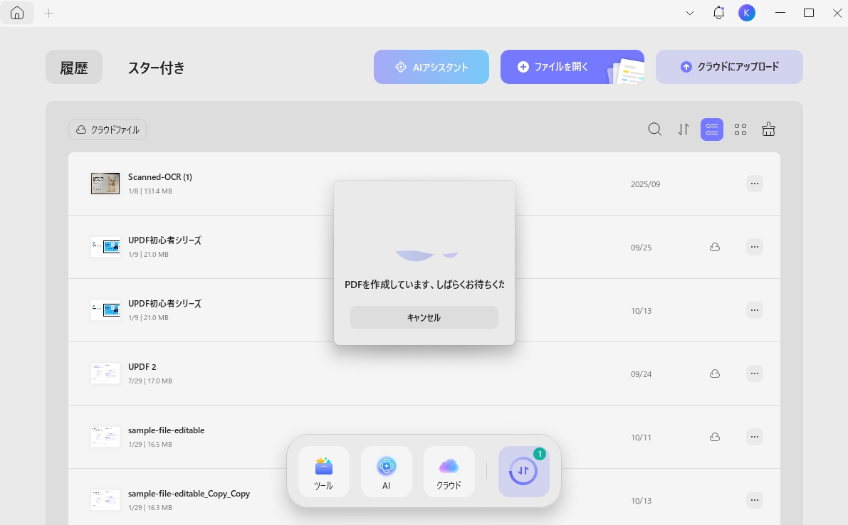The width and height of the screenshot is (848, 525).
Task: Open the notifications bell
Action: coord(718,13)
